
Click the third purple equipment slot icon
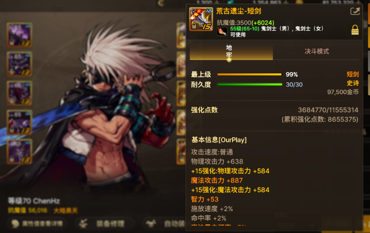19,93
